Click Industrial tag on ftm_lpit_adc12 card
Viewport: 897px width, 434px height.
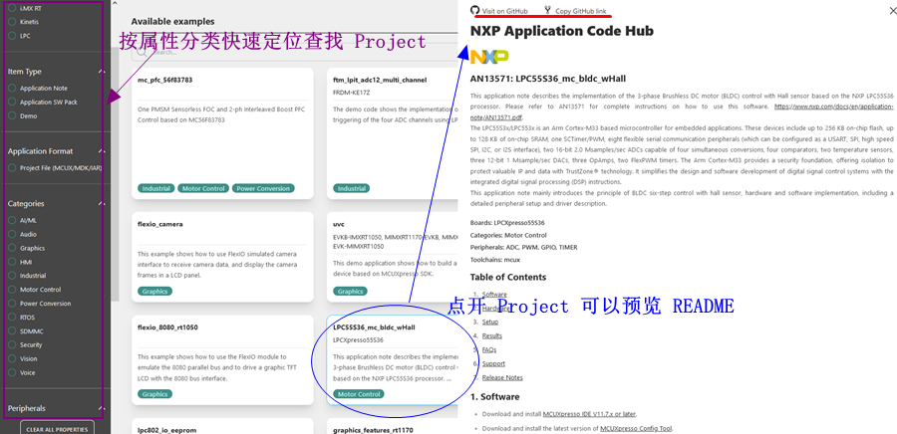coord(351,188)
